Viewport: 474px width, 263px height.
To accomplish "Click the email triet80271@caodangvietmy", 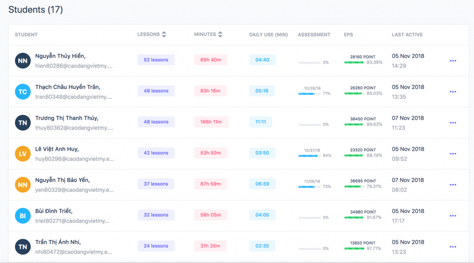I will (x=72, y=221).
